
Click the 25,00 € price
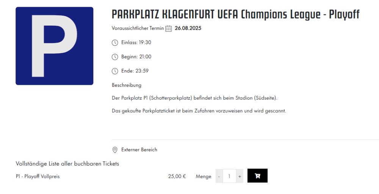pos(177,176)
